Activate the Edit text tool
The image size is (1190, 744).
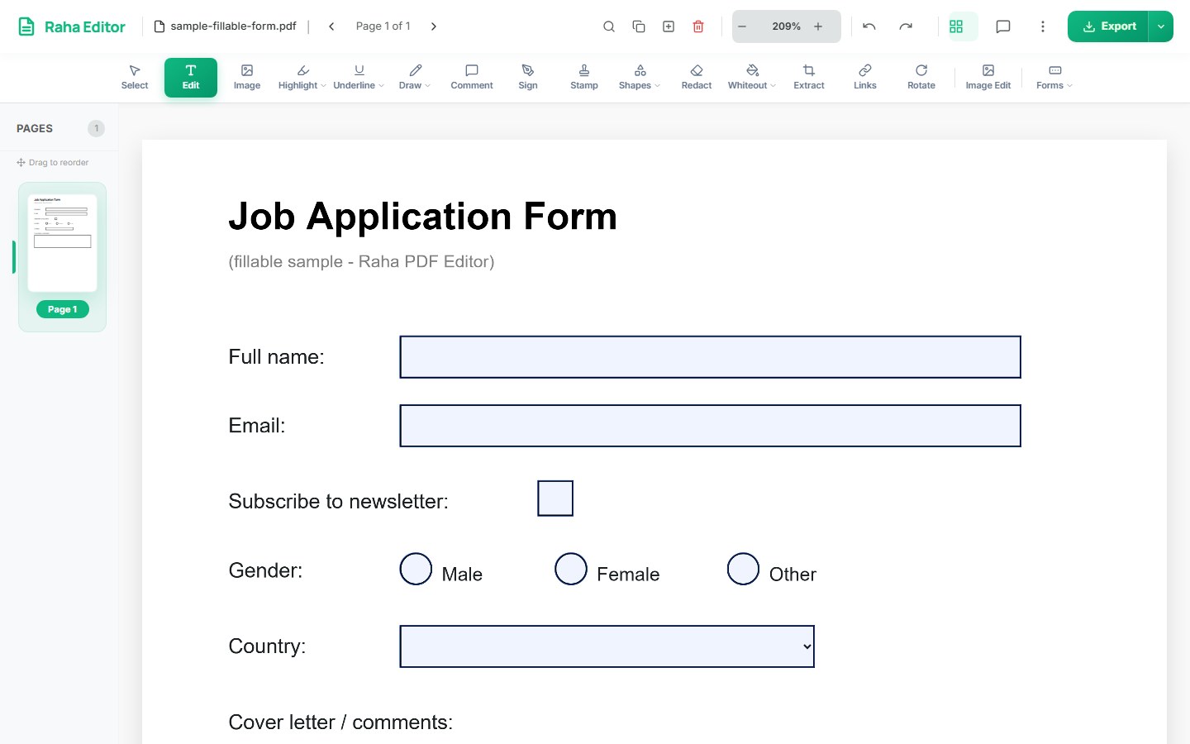191,78
